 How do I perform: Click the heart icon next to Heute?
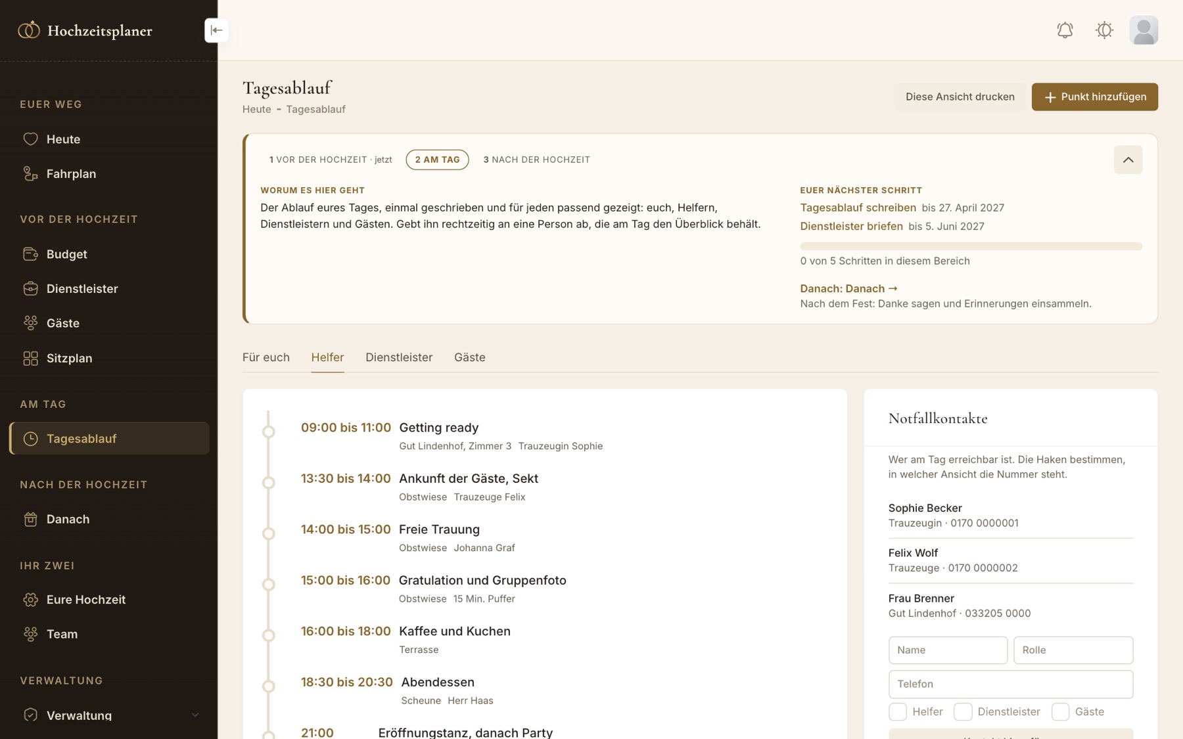(x=30, y=139)
